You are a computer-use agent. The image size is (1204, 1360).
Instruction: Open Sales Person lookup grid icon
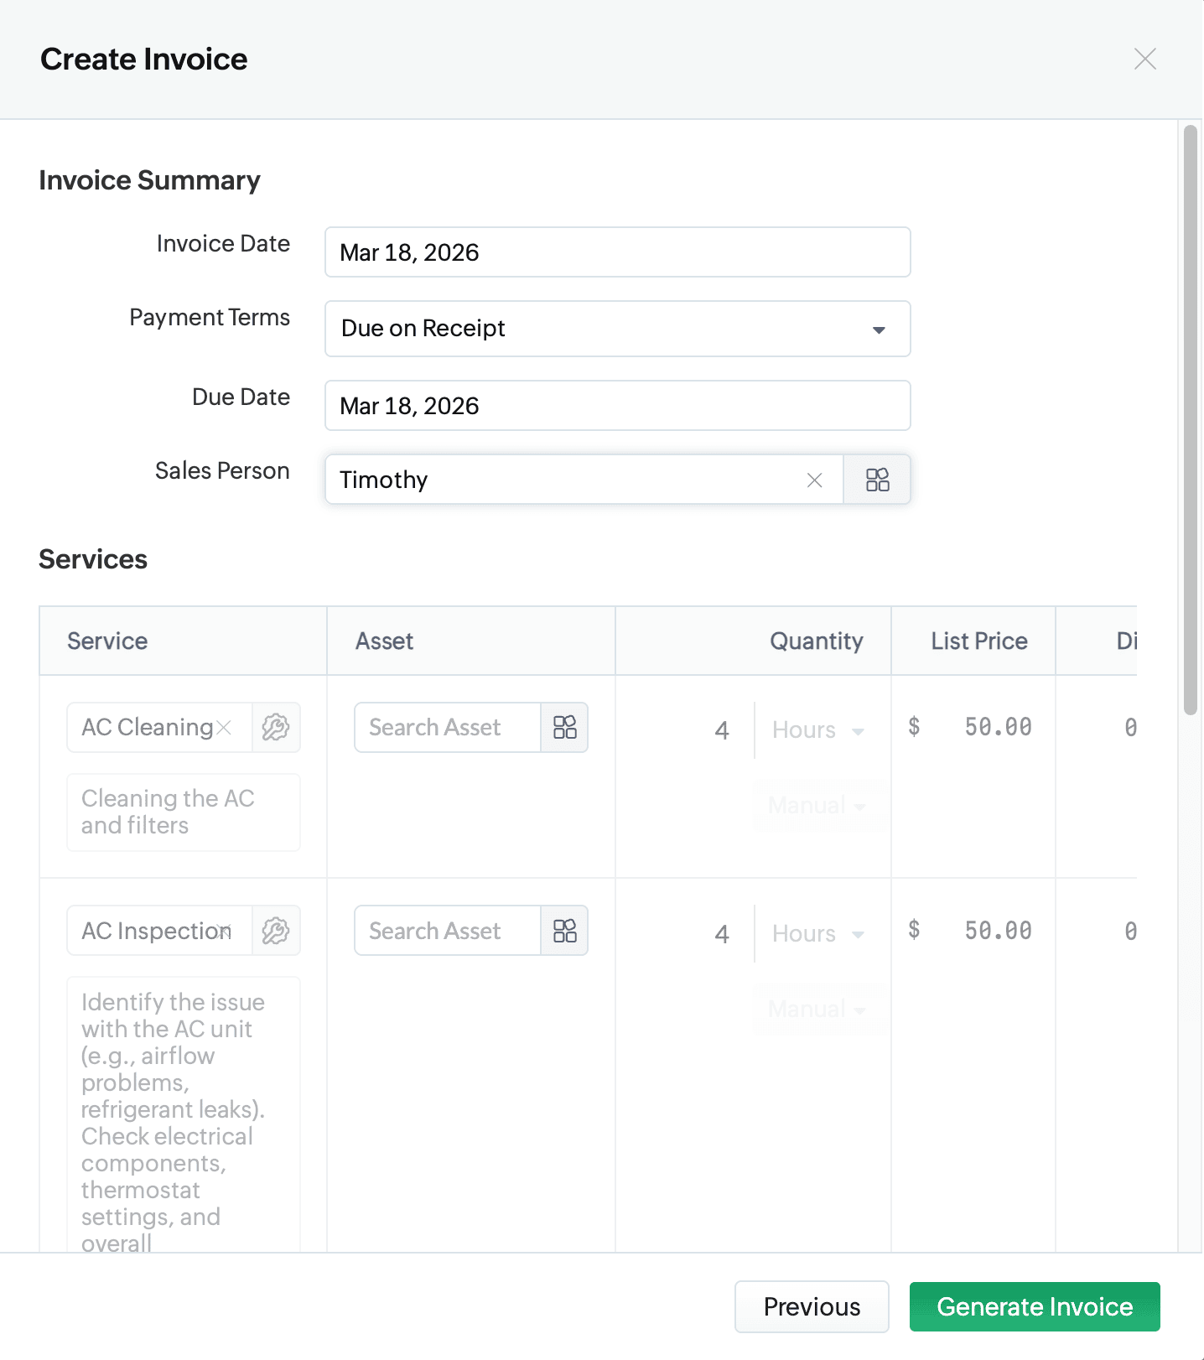(877, 480)
